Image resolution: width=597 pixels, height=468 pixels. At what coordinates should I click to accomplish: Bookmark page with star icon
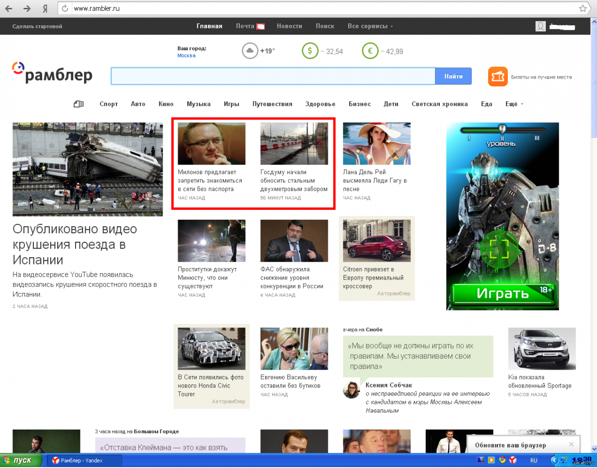coord(583,8)
